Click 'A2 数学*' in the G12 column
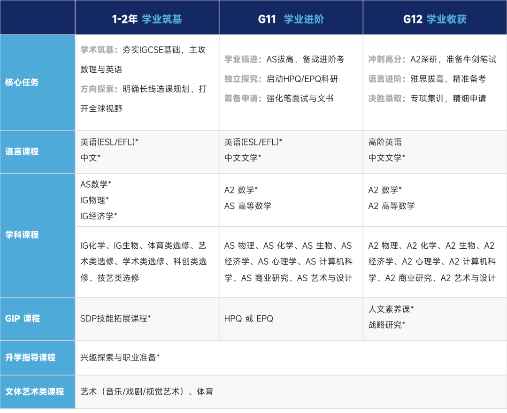The height and width of the screenshot is (413, 507). [384, 190]
